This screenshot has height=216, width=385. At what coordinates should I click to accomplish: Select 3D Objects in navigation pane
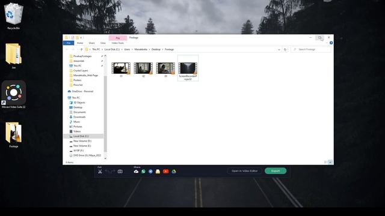[x=79, y=103]
